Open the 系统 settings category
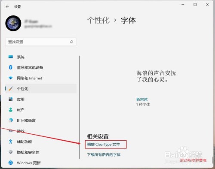The image size is (215, 169). click(x=41, y=57)
